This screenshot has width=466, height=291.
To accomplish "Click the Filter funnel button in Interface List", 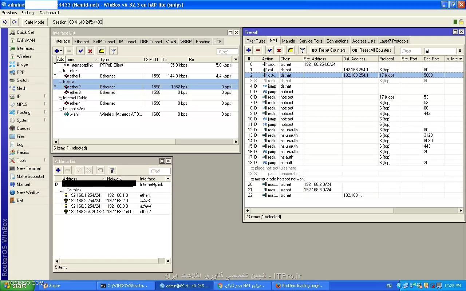I will pos(113,51).
